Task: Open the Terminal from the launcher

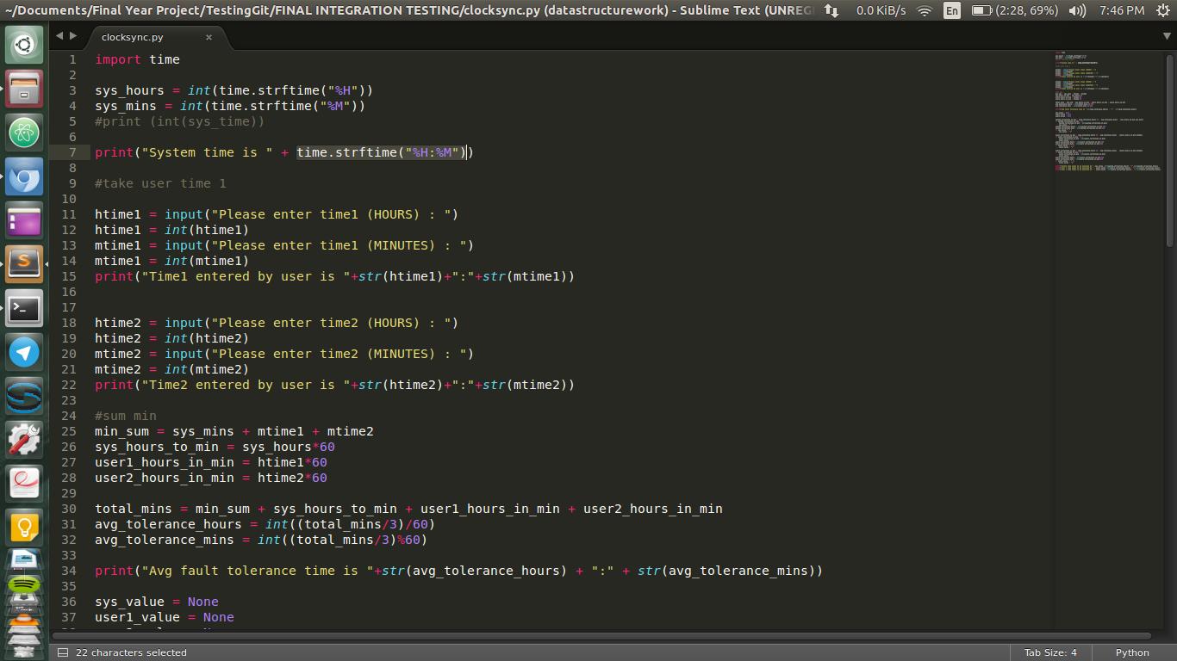Action: point(24,308)
